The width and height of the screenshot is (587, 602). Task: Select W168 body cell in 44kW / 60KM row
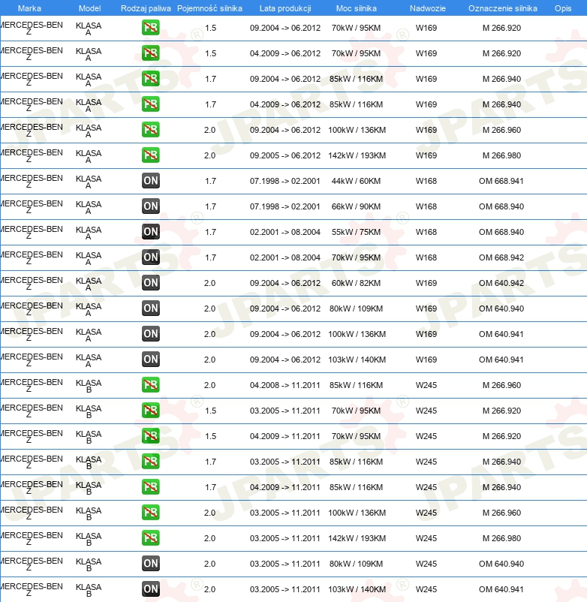click(x=426, y=181)
